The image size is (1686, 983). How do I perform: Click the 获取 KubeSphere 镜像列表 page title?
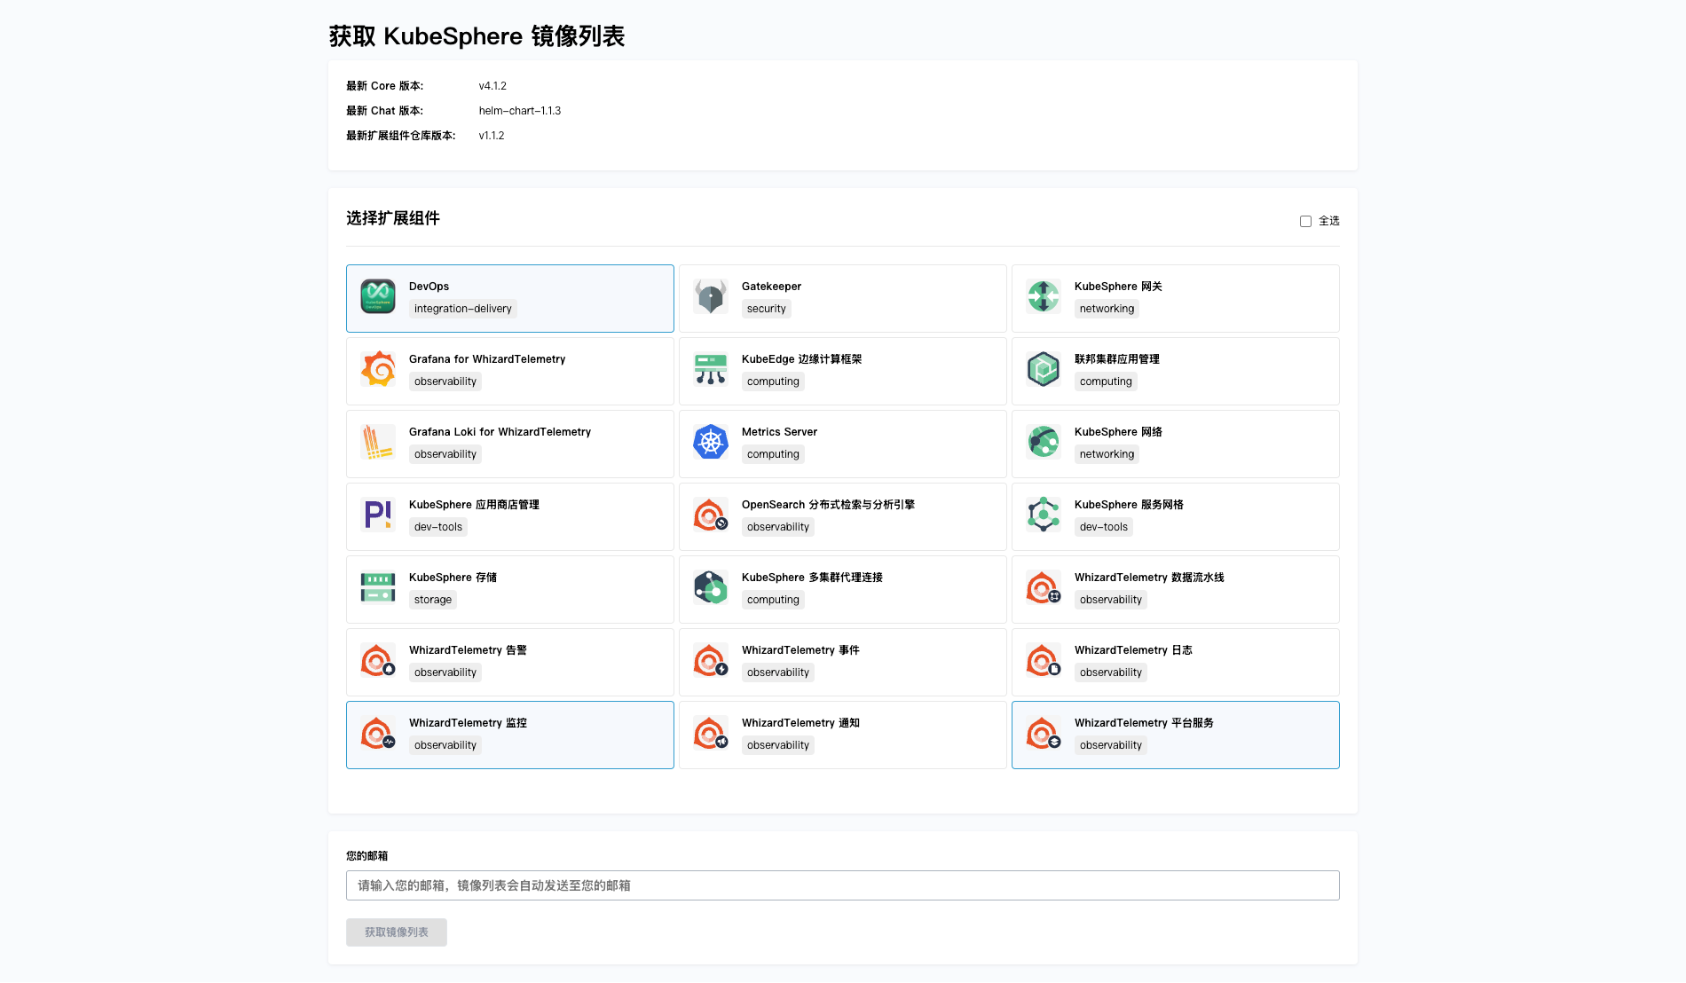pyautogui.click(x=477, y=36)
